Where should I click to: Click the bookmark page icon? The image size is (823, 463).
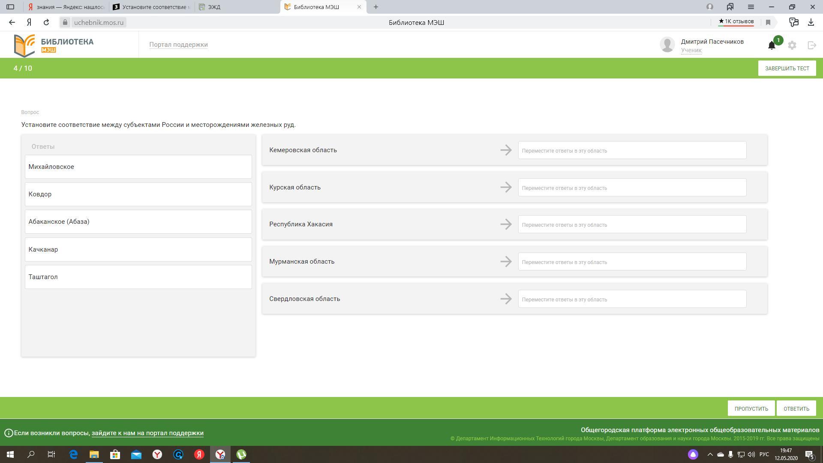[768, 22]
